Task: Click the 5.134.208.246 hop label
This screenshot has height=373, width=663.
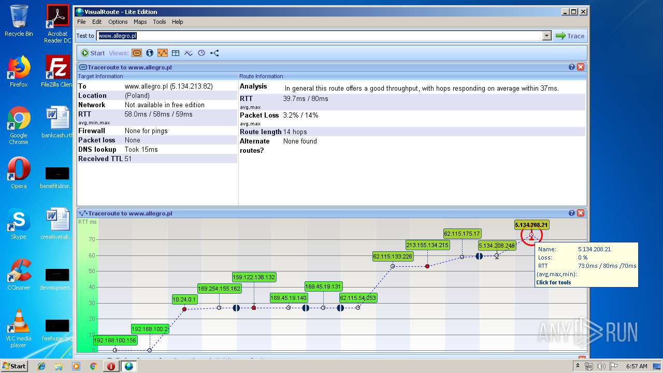Action: tap(497, 246)
